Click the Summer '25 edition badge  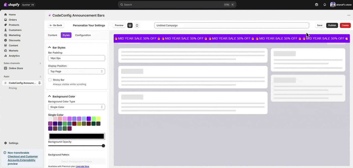28,5
